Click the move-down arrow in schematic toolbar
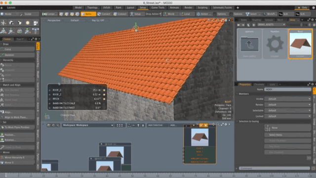 [x=143, y=125]
